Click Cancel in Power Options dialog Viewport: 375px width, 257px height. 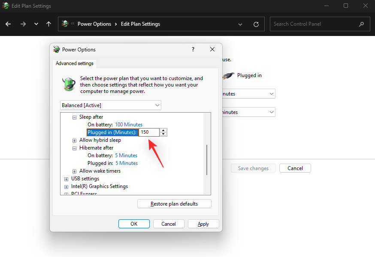[169, 224]
